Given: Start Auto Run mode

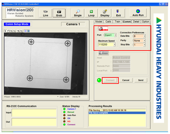Looking at the screenshot, I should coord(138,13).
